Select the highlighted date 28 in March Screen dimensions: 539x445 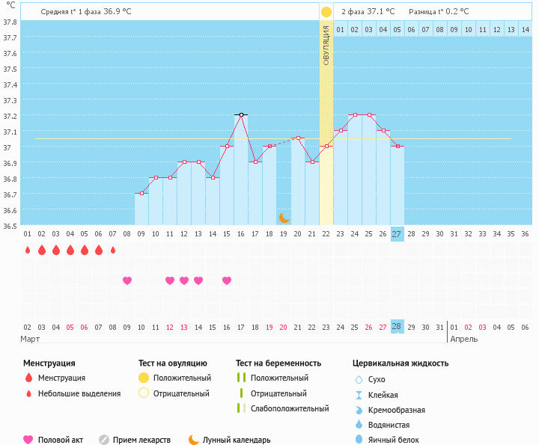point(397,327)
